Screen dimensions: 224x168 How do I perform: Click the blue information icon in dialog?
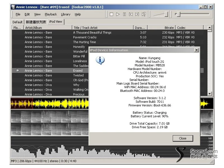[x=100, y=60]
